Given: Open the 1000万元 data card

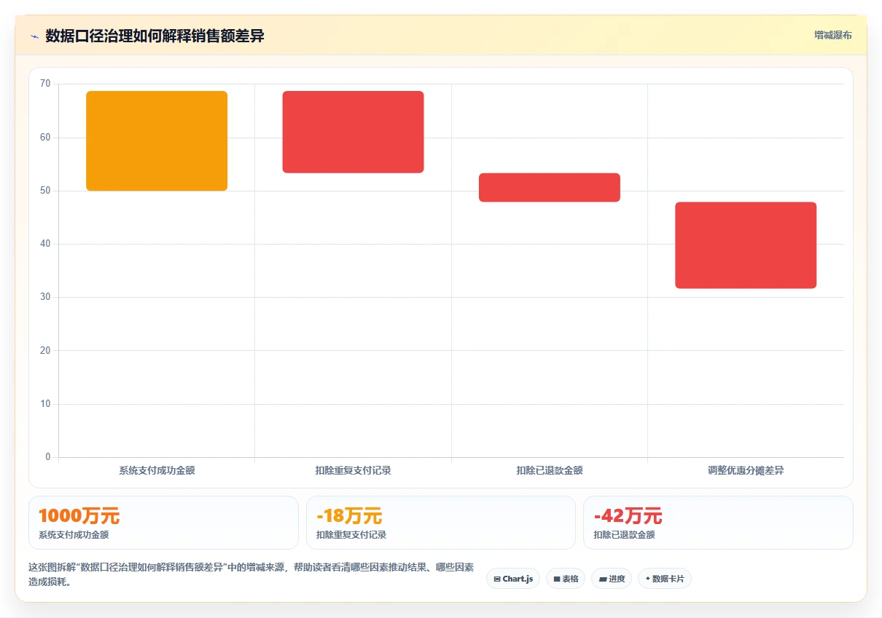Looking at the screenshot, I should pos(163,523).
